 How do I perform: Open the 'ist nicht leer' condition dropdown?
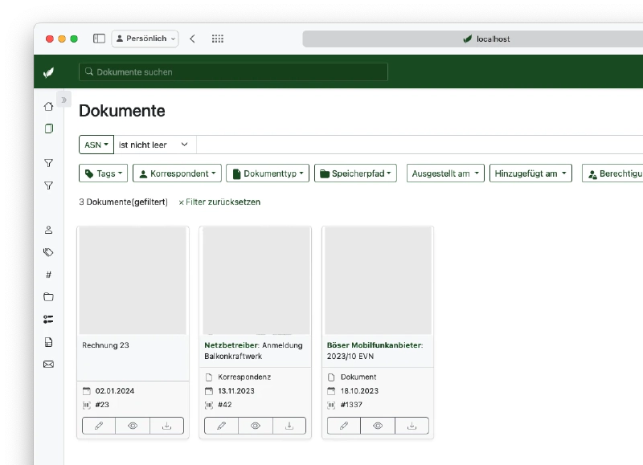pyautogui.click(x=154, y=145)
